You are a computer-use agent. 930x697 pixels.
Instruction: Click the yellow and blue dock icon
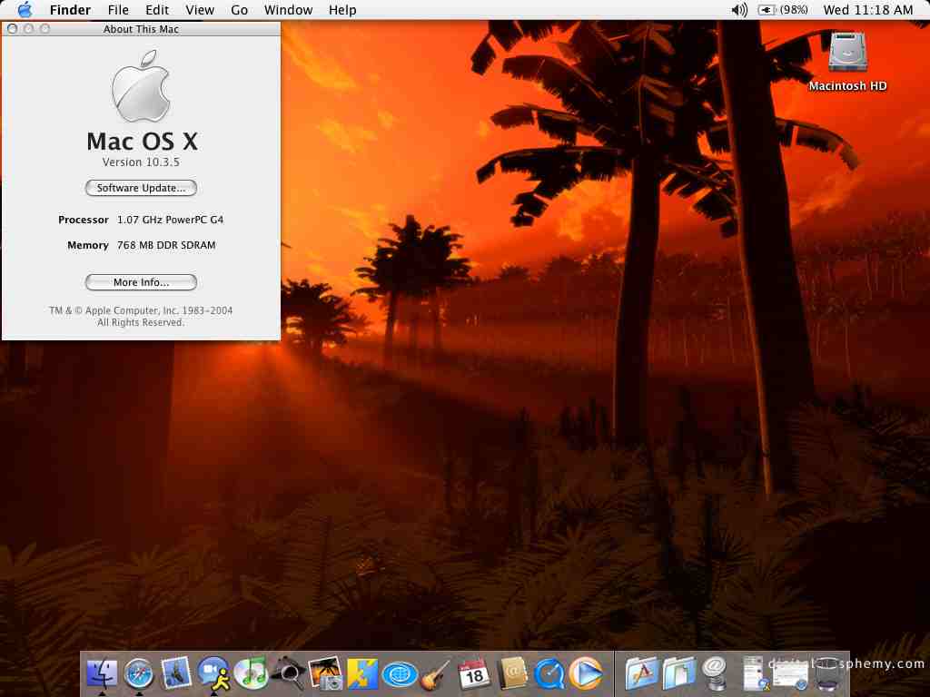pyautogui.click(x=362, y=674)
